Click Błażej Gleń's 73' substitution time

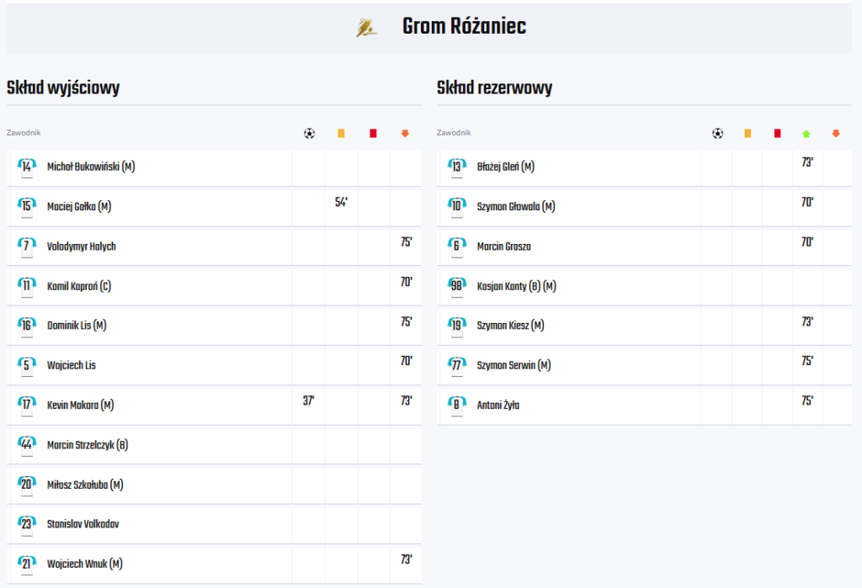tap(807, 162)
